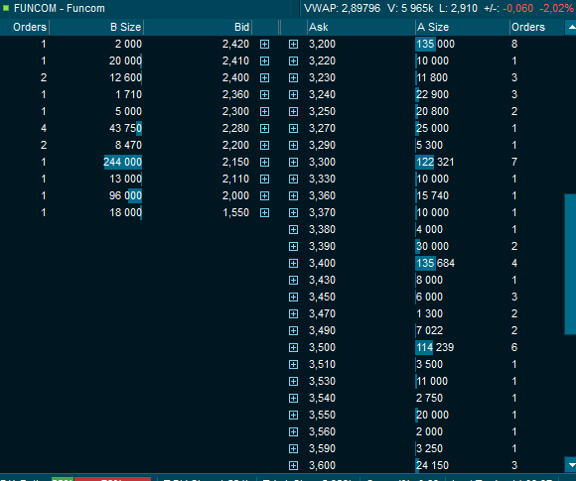Click the FUNCOM - Funcom title
576x481 pixels.
pos(60,8)
